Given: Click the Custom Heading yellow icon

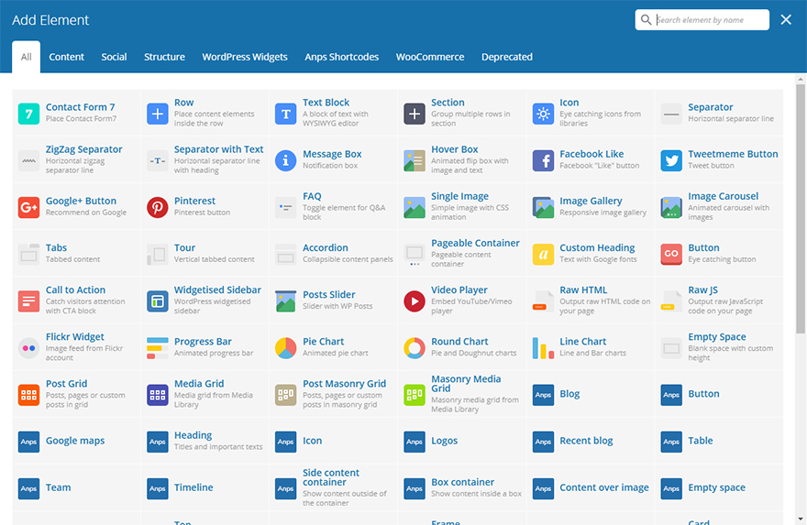Looking at the screenshot, I should [543, 254].
